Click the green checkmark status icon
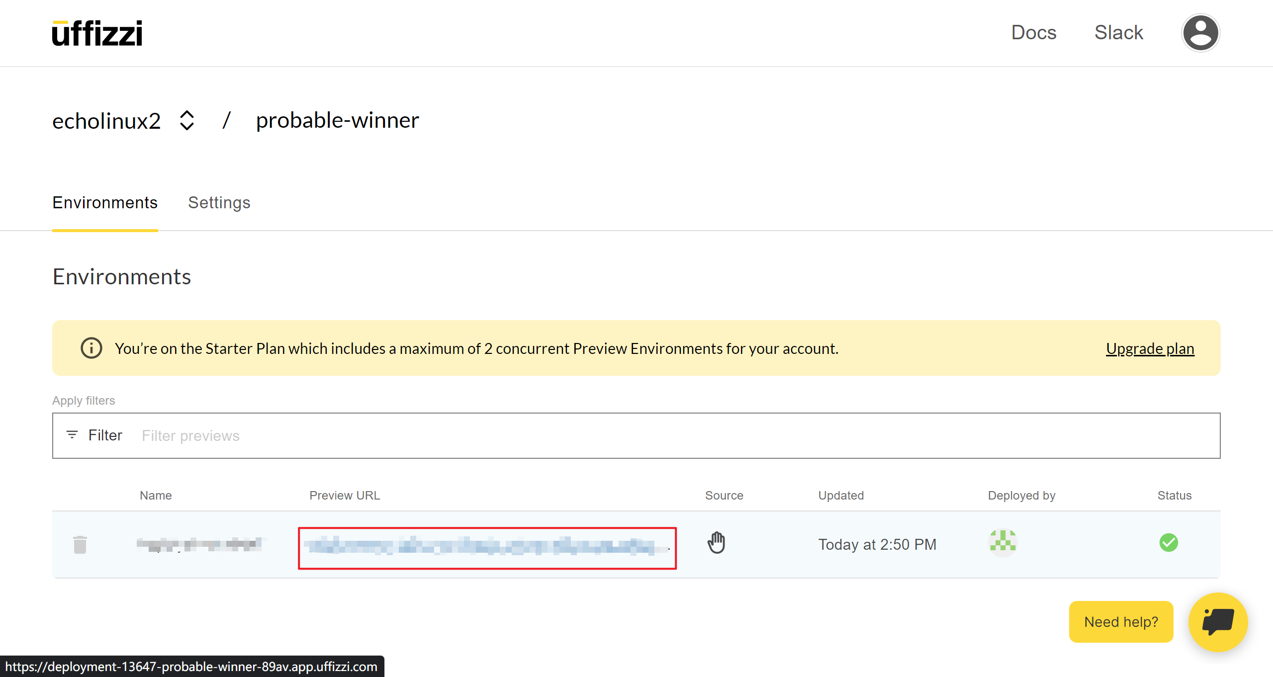The image size is (1273, 677). click(x=1168, y=542)
